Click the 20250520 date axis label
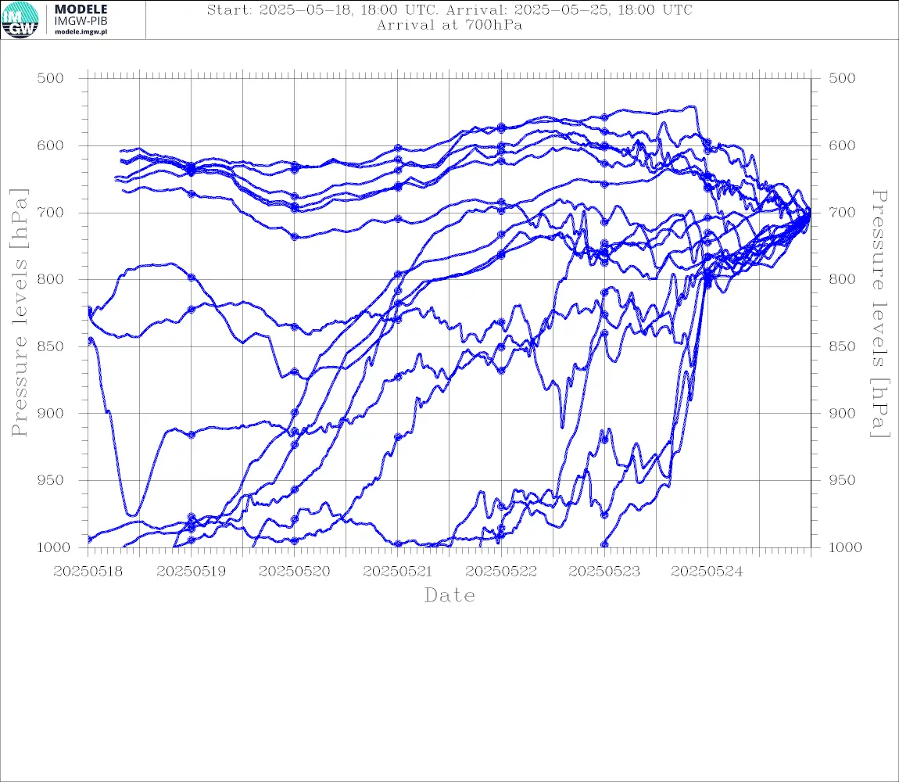This screenshot has width=899, height=782. pos(295,572)
